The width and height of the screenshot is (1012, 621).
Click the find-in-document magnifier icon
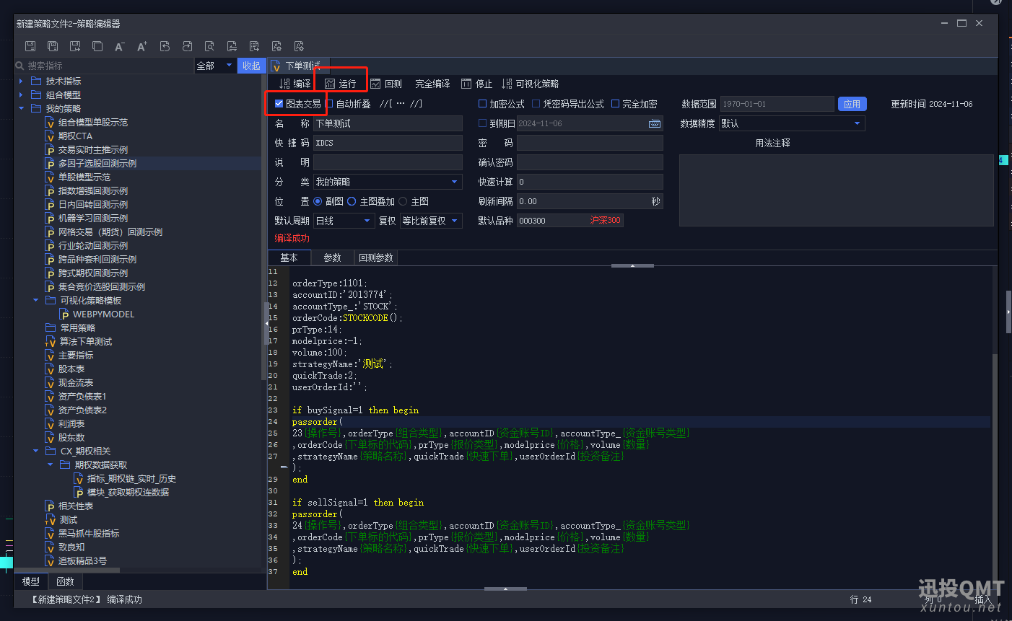pyautogui.click(x=209, y=46)
